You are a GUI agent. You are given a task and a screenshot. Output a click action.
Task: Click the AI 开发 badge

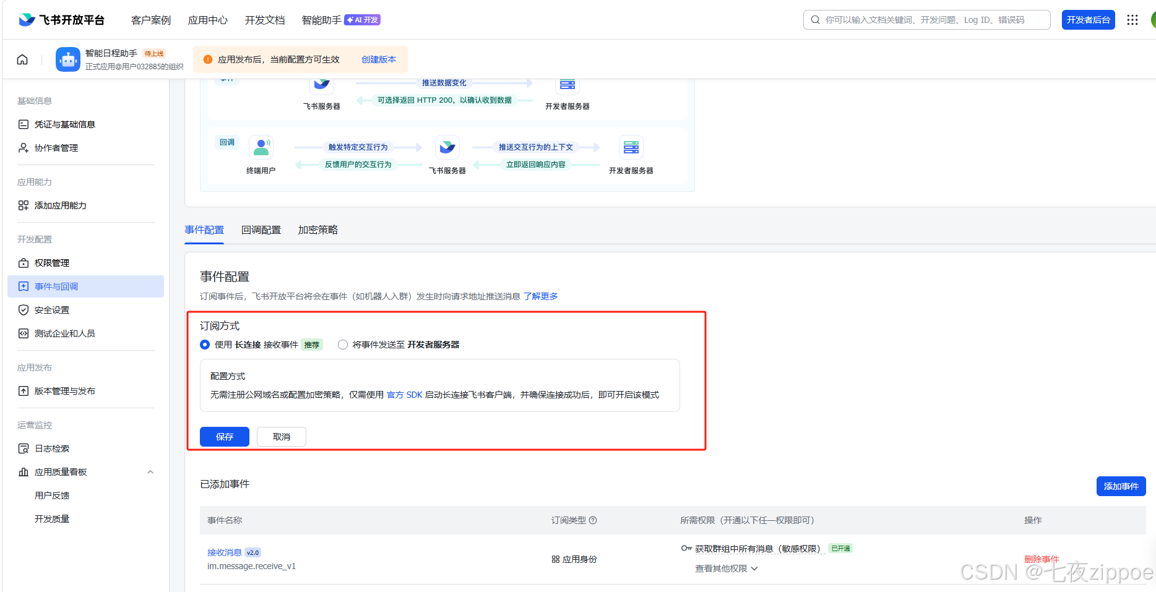363,20
